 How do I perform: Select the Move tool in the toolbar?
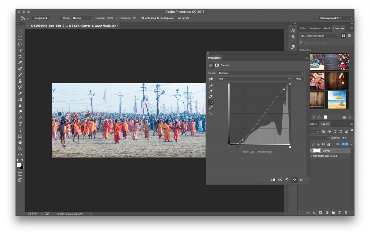pyautogui.click(x=20, y=31)
